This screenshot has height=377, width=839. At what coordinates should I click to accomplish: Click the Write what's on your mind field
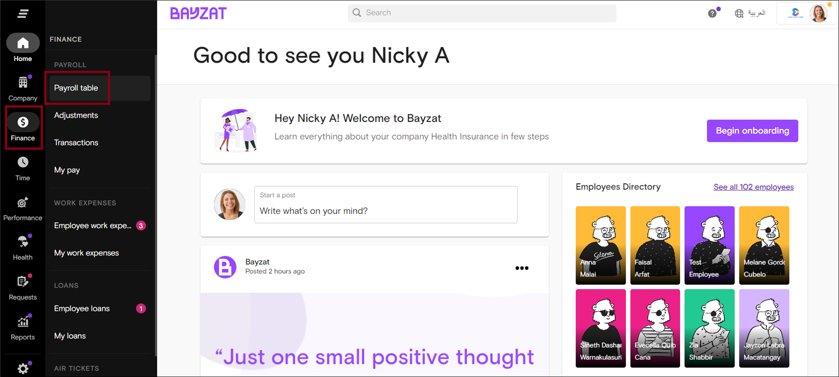pos(386,205)
